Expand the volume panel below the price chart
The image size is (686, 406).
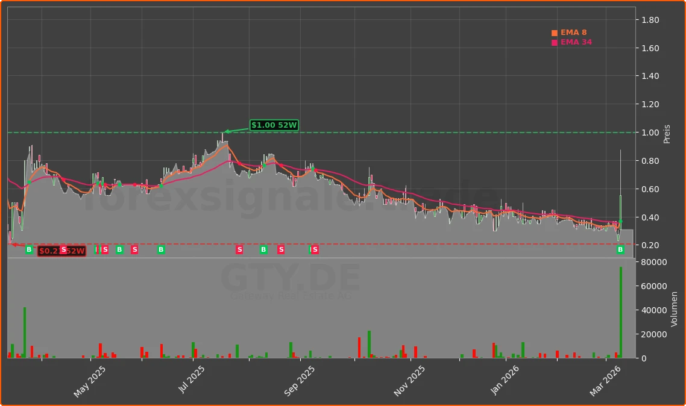319,307
